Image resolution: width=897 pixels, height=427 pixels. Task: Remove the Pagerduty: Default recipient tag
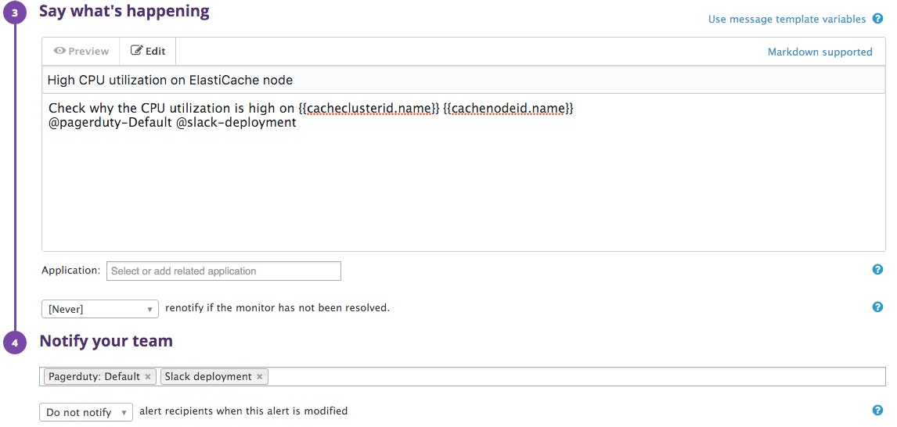pyautogui.click(x=148, y=377)
